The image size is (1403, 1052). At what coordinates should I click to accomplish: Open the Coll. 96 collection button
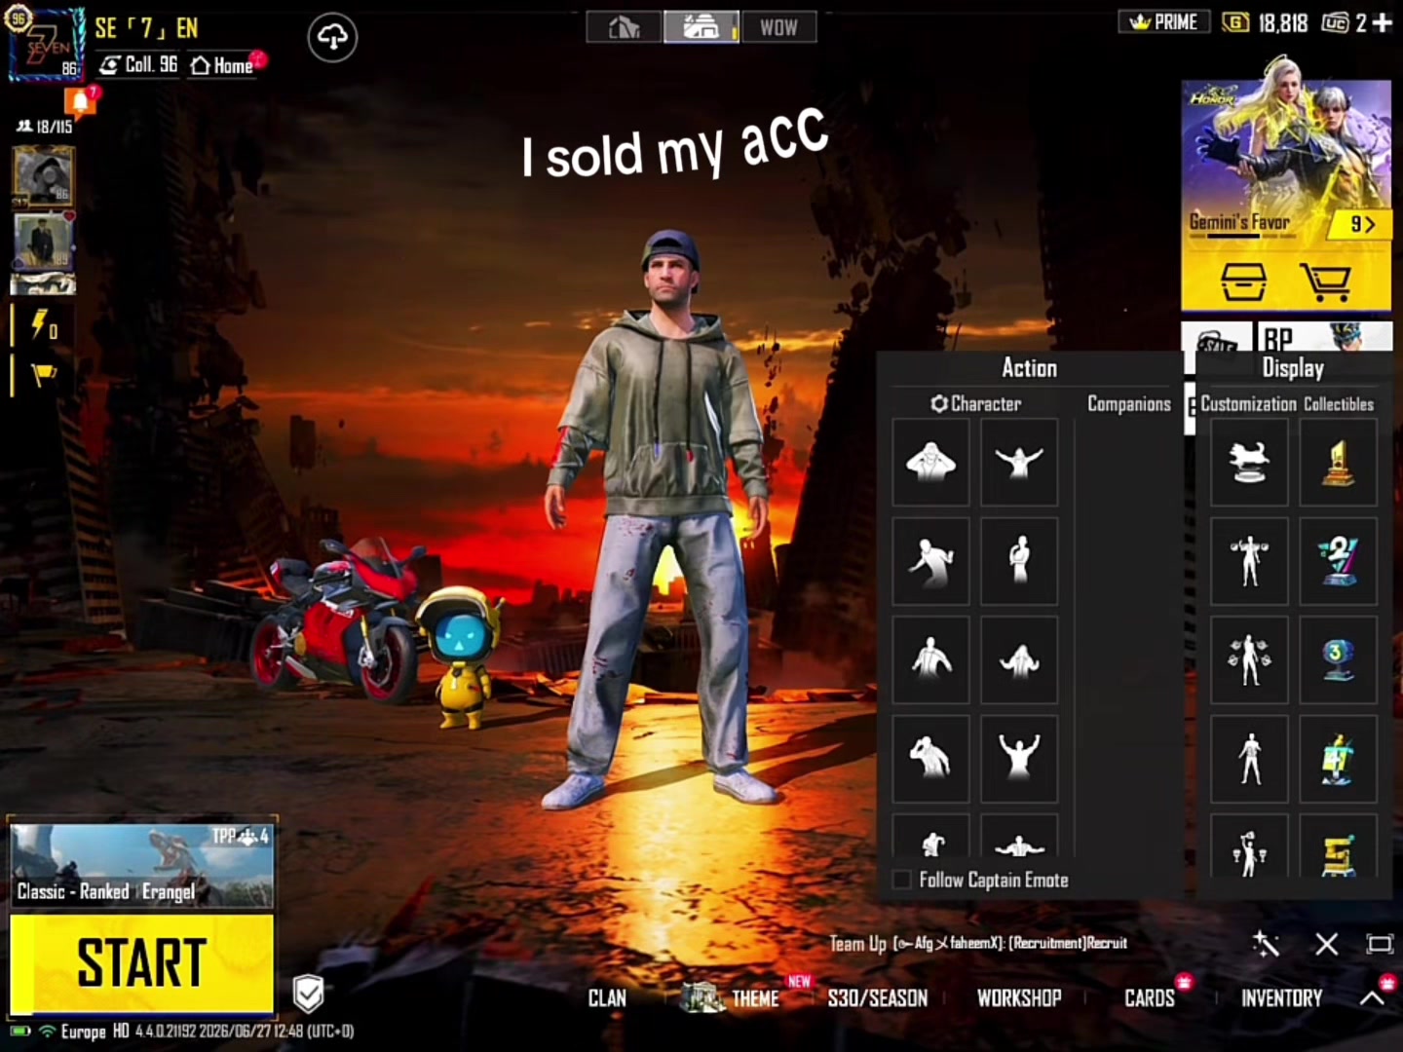pos(139,65)
